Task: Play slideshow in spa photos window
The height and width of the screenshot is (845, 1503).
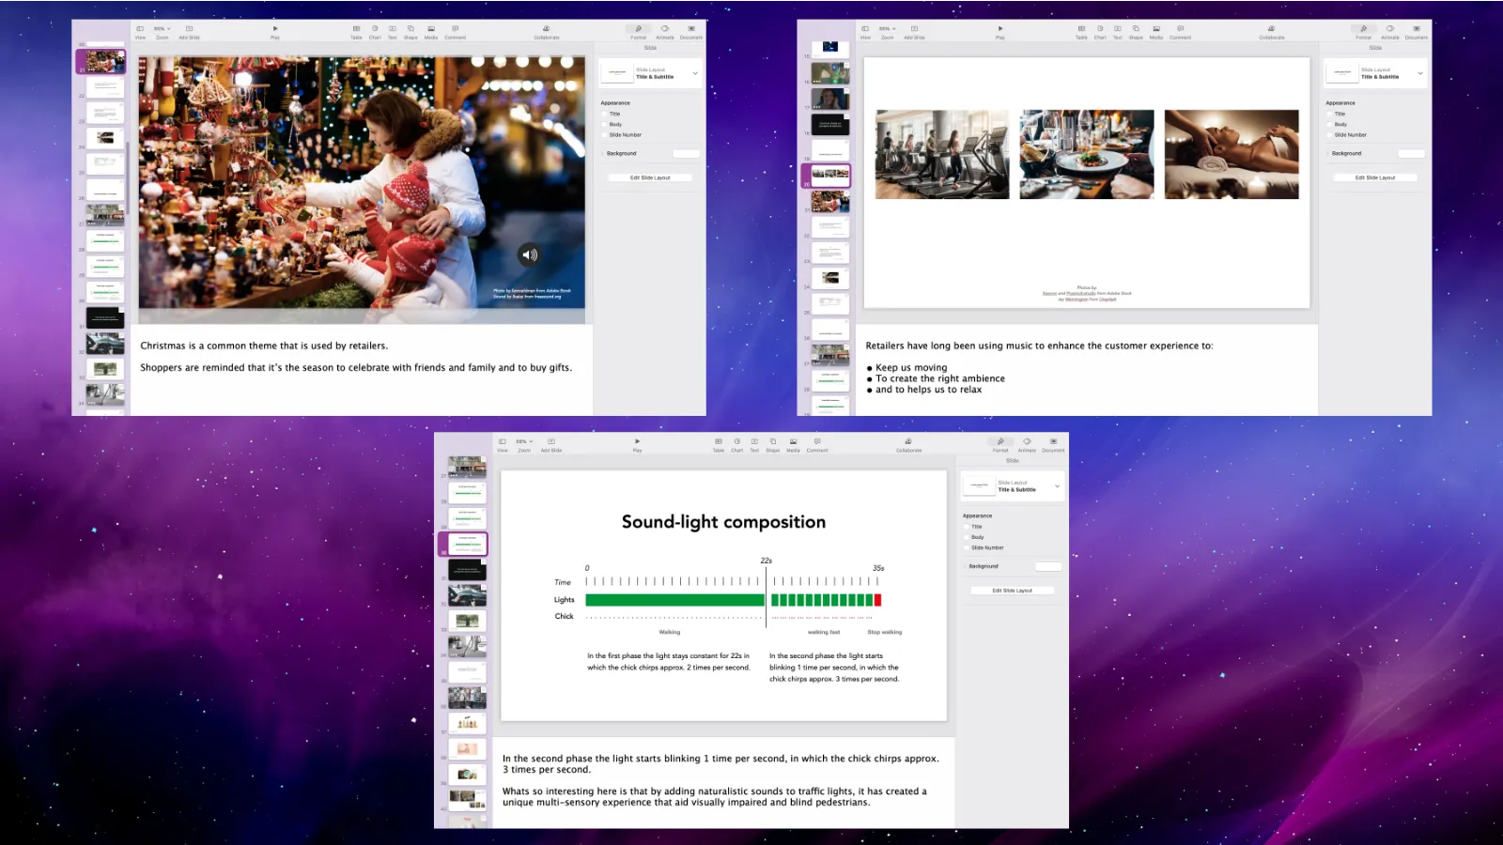Action: [1000, 32]
